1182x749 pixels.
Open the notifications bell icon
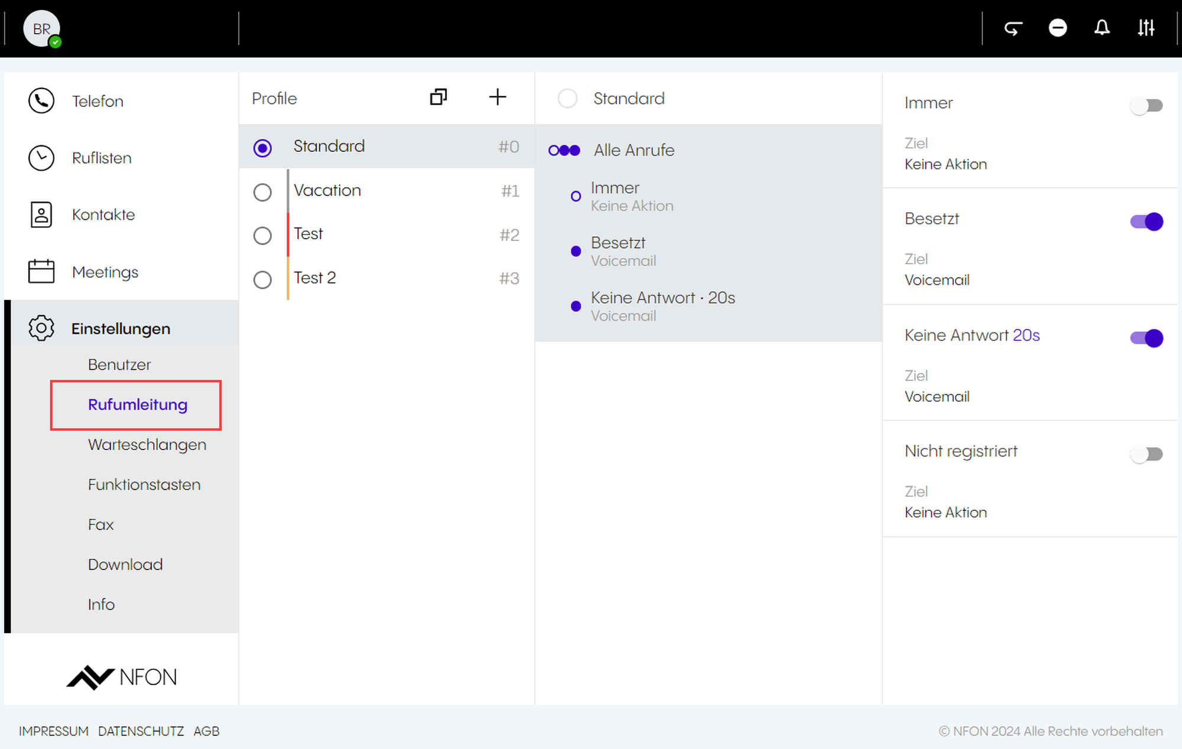[x=1102, y=28]
